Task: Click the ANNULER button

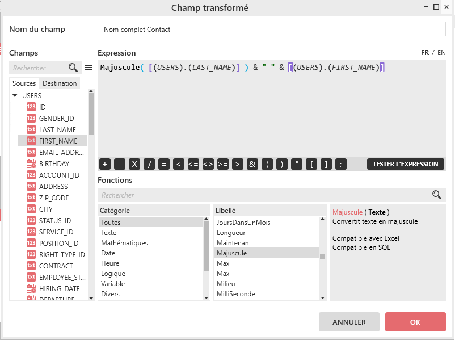Action: point(349,322)
